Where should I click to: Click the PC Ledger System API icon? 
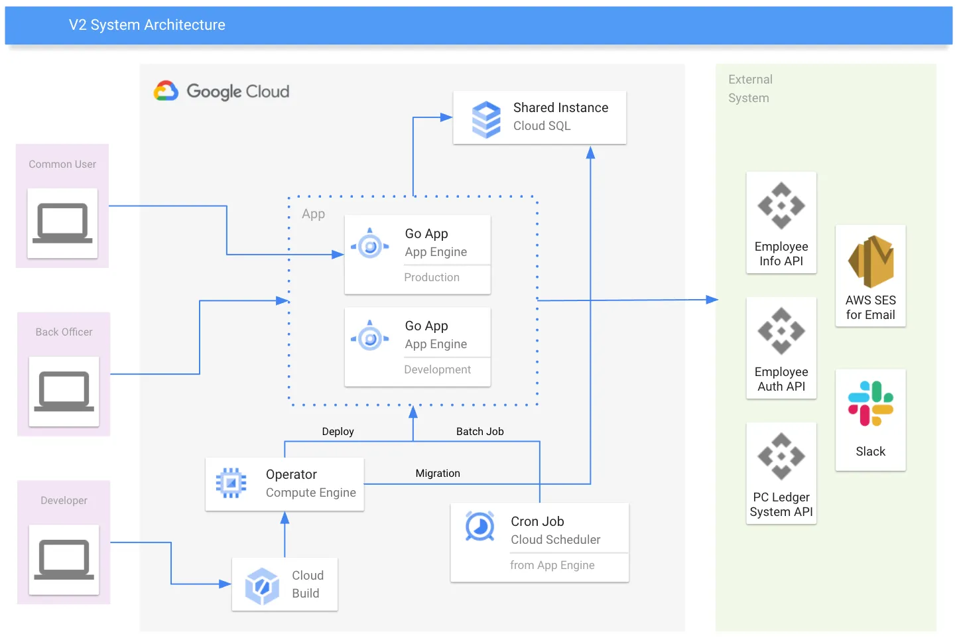click(781, 456)
